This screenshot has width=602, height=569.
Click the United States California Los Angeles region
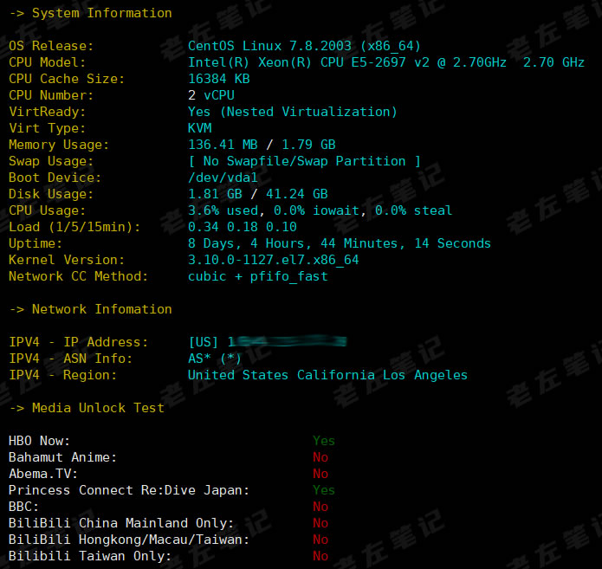(327, 375)
